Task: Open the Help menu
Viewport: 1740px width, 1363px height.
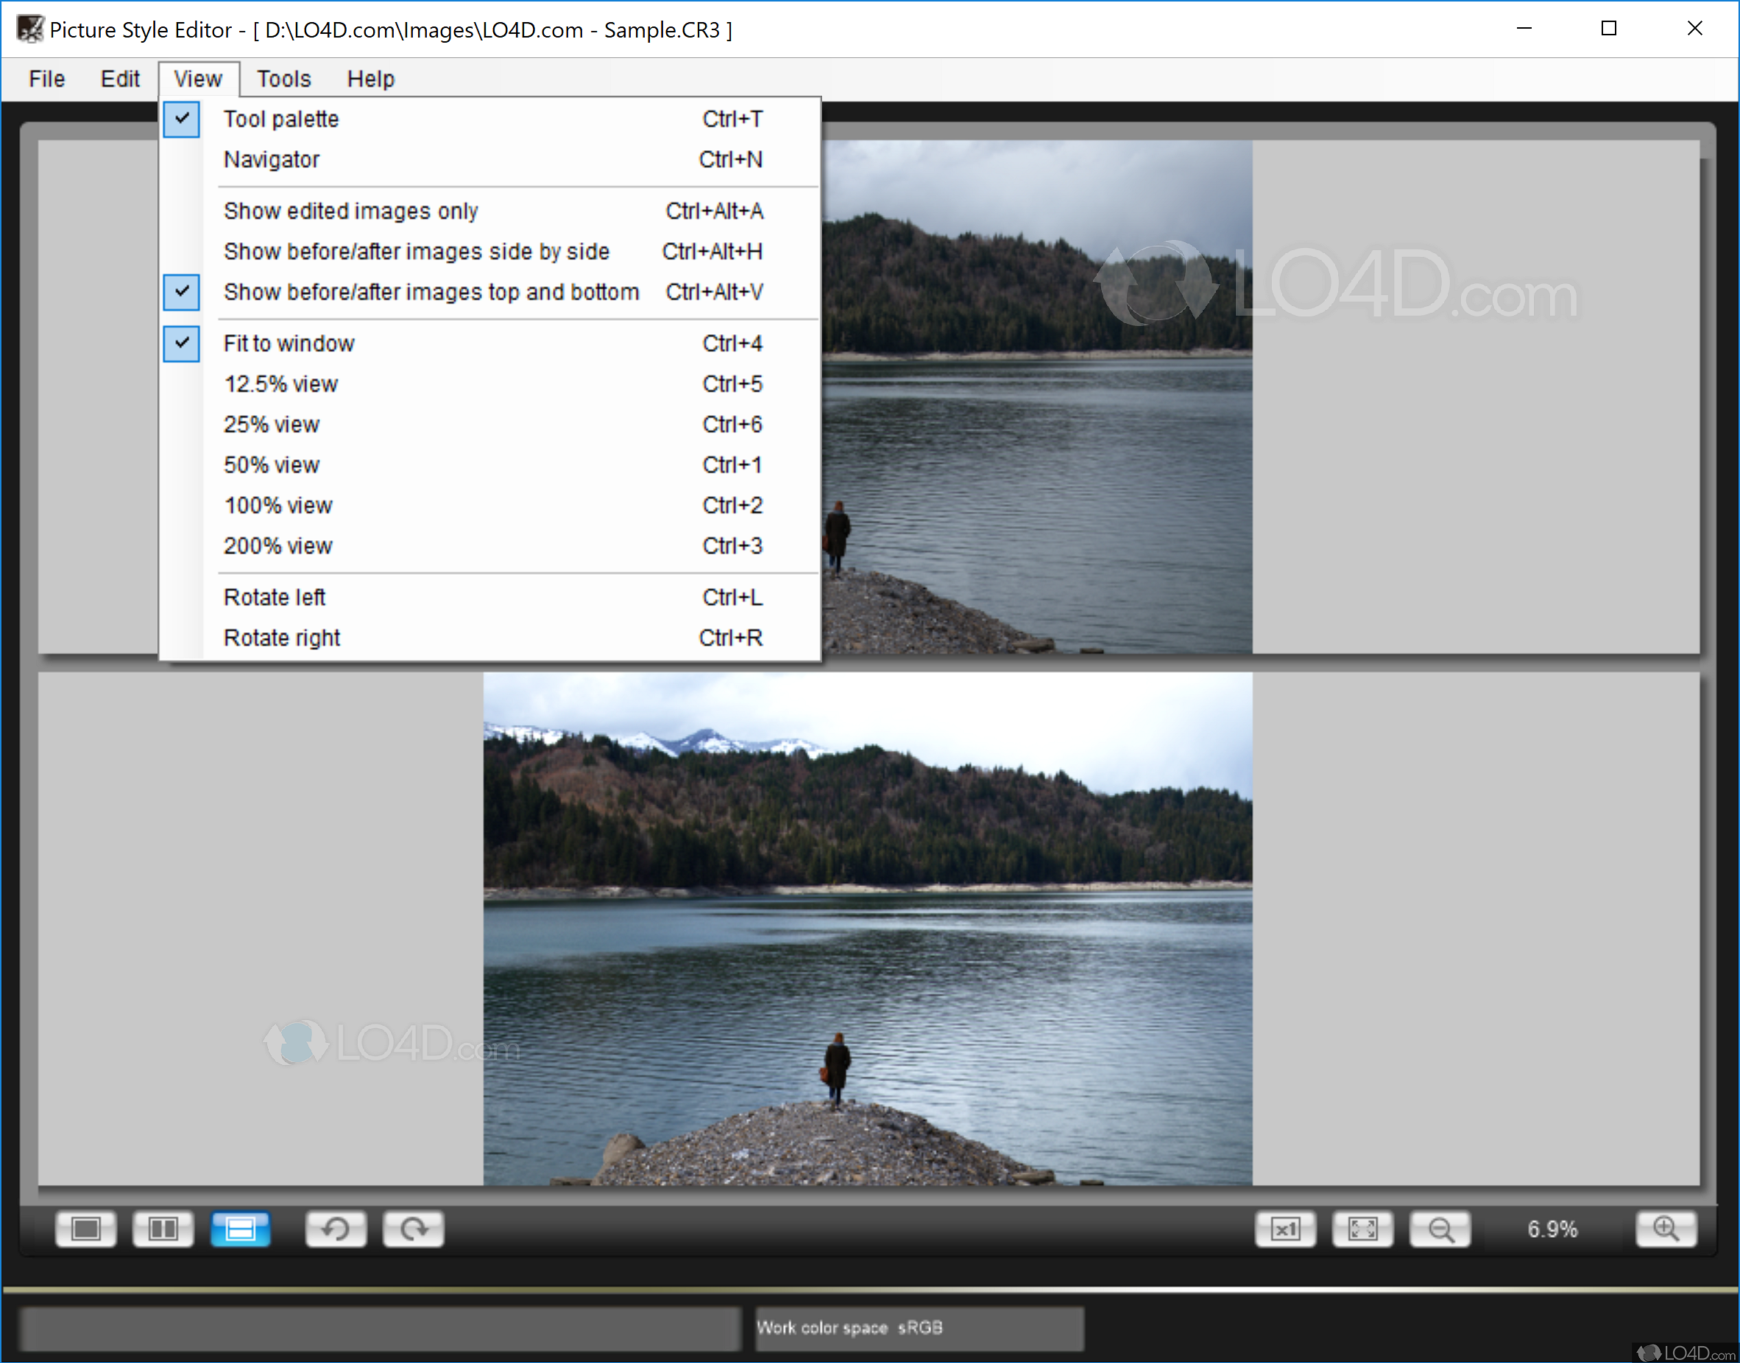Action: [x=370, y=78]
